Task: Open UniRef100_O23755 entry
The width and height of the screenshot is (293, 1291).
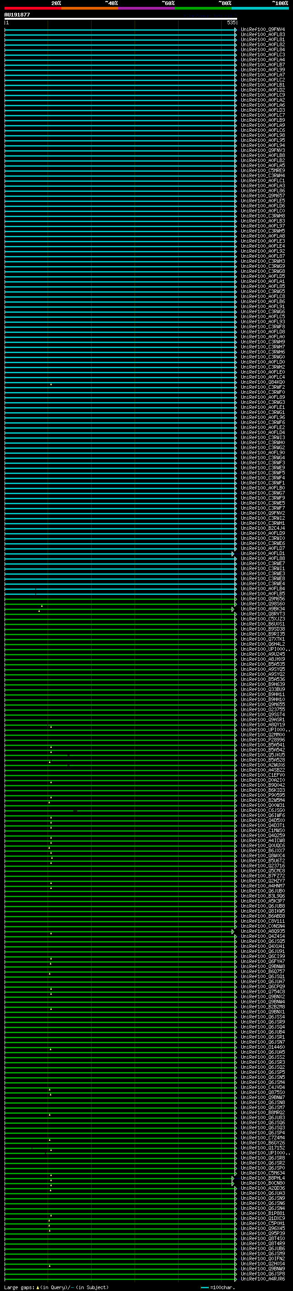Action: 262,710
